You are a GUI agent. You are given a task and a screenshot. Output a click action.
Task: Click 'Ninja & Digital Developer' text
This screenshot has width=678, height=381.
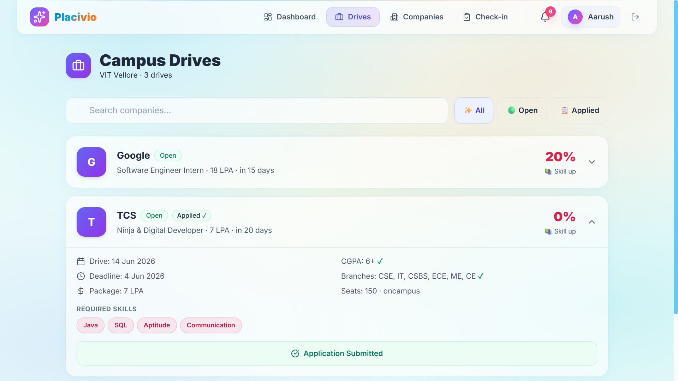(x=160, y=230)
